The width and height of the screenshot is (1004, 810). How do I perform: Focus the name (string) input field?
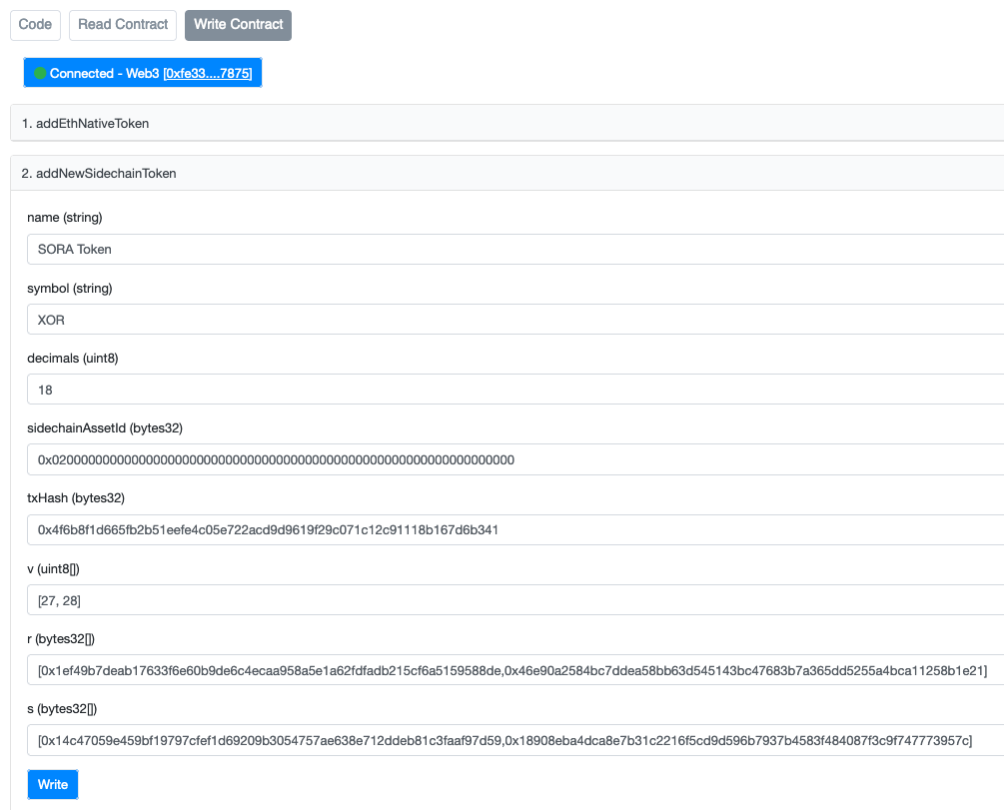coord(515,249)
